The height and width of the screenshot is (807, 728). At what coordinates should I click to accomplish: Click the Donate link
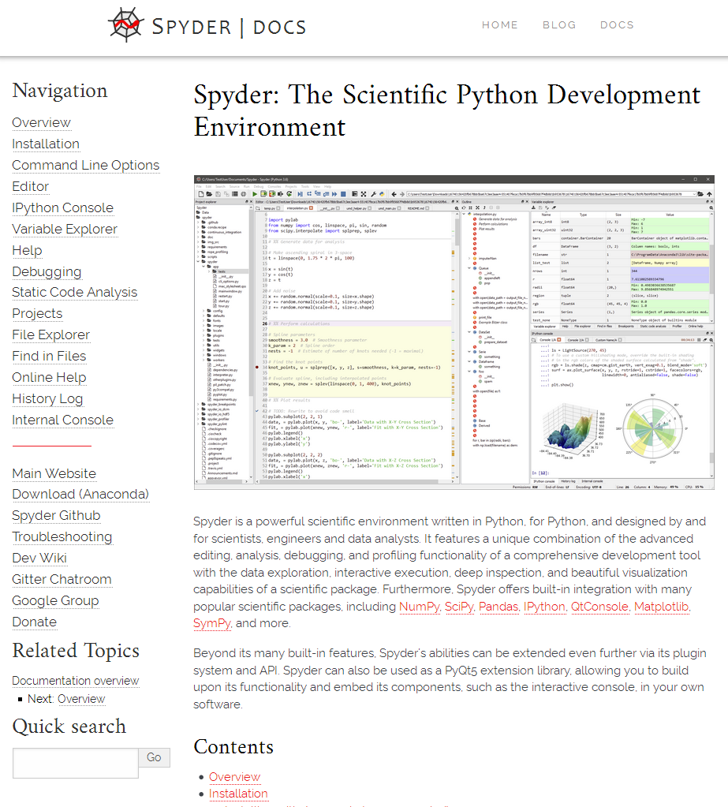pyautogui.click(x=35, y=622)
